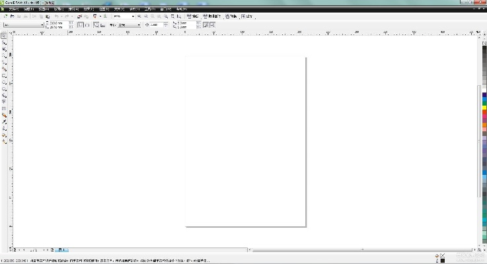
Task: Switch page orientation to Portrait
Action: click(x=80, y=25)
